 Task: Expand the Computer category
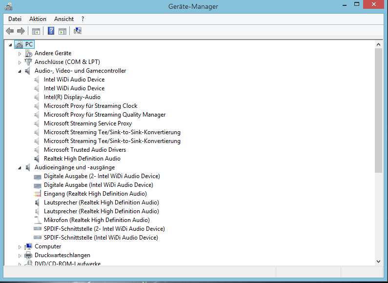20,247
